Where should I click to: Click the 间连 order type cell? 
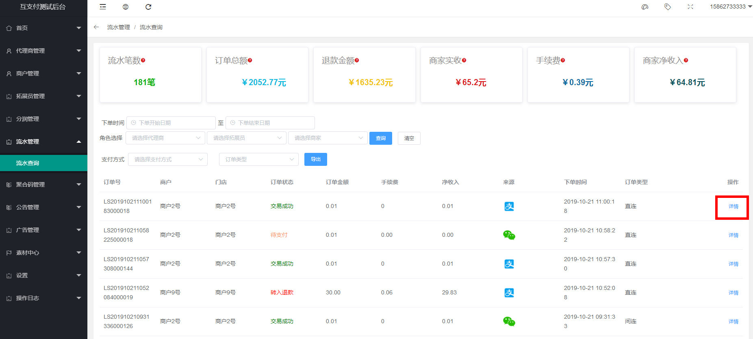point(631,322)
